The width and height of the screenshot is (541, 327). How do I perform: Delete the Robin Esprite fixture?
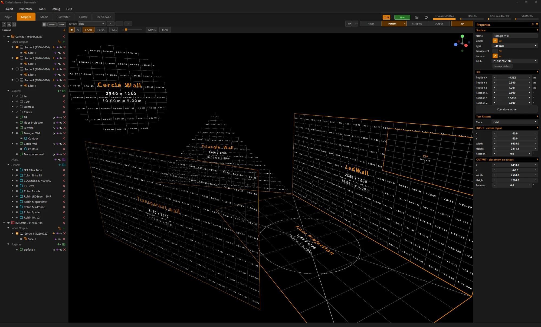pos(64,191)
